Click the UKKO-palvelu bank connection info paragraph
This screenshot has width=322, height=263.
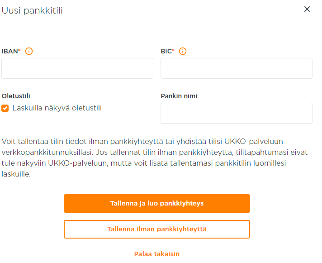point(155,158)
